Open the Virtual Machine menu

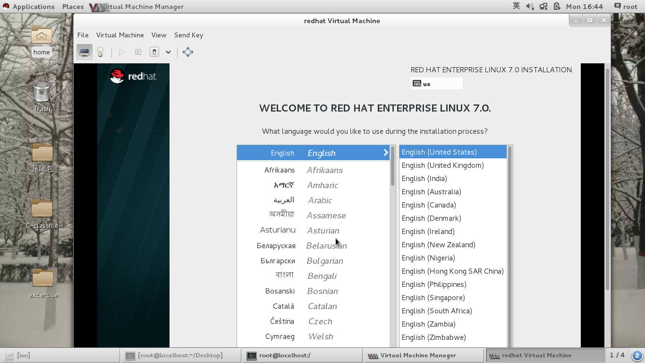click(120, 35)
